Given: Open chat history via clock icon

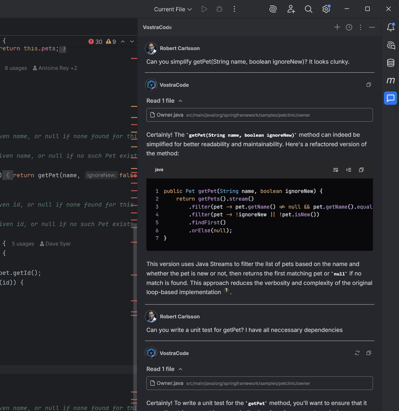Looking at the screenshot, I should (x=349, y=27).
